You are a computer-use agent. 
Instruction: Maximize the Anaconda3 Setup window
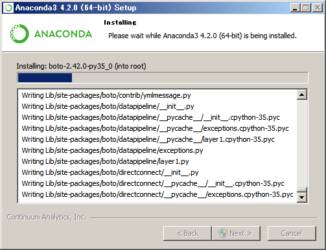(306, 8)
